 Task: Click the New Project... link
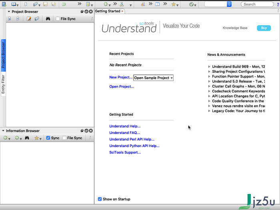pos(121,77)
